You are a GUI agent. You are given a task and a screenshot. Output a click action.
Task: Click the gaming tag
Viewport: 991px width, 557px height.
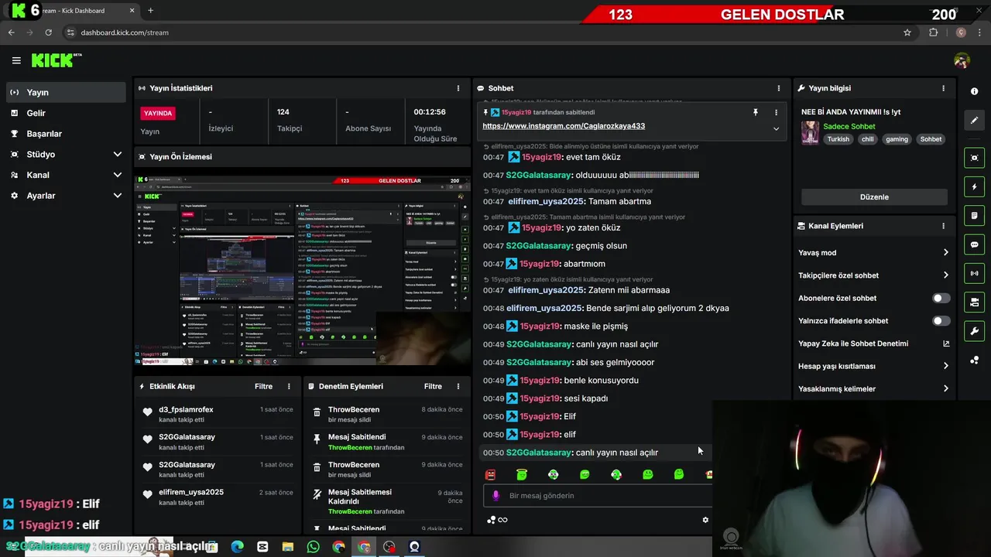pyautogui.click(x=897, y=139)
